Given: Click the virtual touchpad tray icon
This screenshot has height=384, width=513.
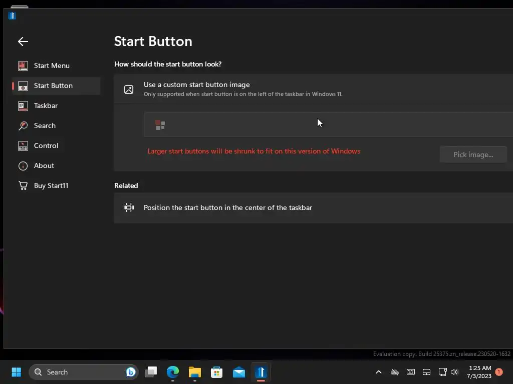Looking at the screenshot, I should click(427, 372).
